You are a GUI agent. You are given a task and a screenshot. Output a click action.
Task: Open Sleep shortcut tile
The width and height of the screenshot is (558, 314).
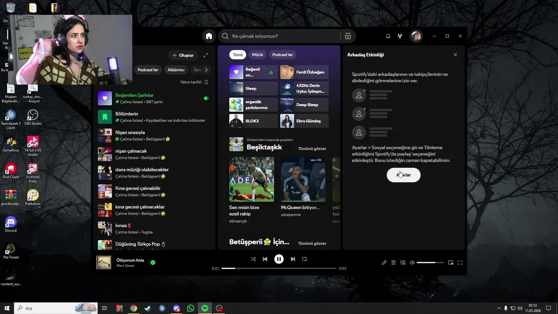pyautogui.click(x=253, y=89)
